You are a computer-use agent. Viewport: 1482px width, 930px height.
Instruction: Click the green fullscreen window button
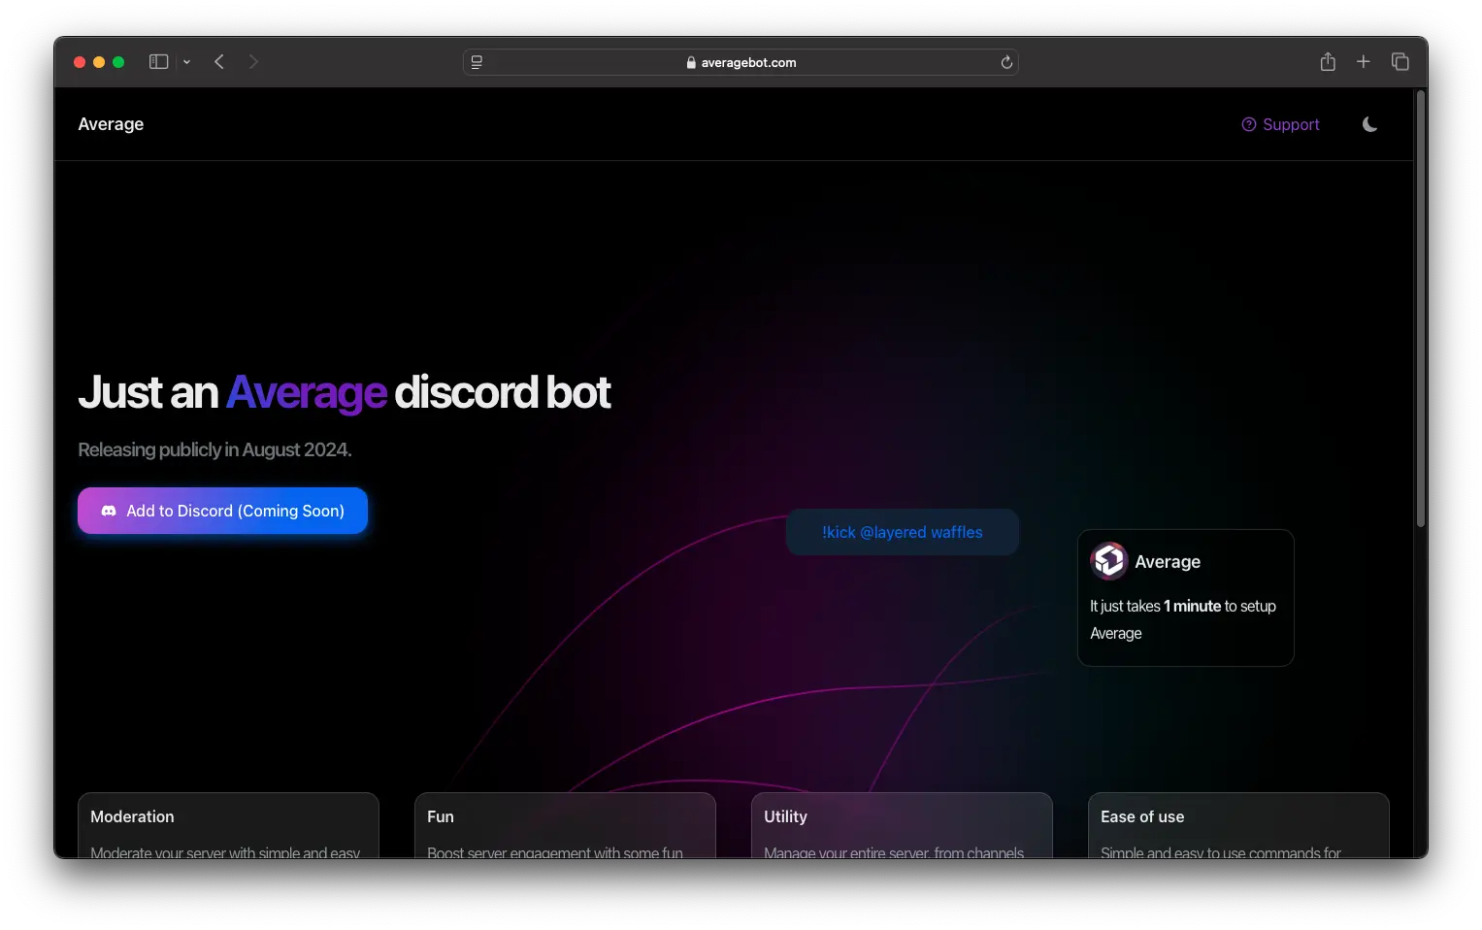point(118,62)
